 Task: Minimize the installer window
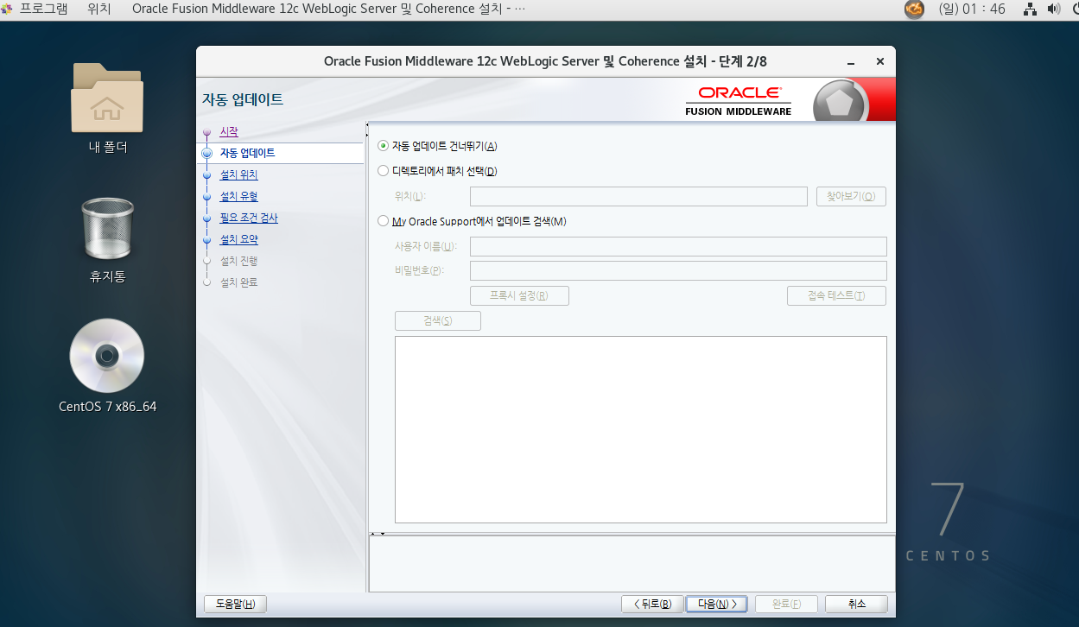[852, 62]
